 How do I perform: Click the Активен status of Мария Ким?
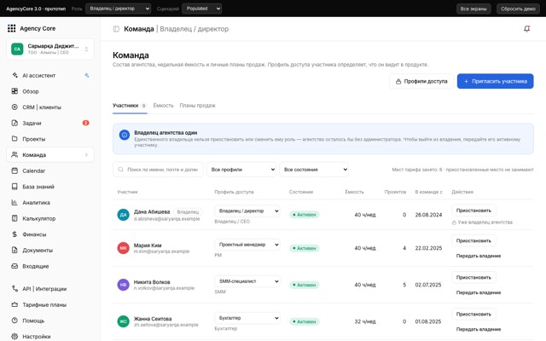point(305,248)
